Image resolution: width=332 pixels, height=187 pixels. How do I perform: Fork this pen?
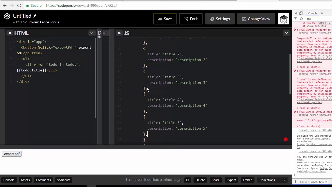tap(191, 19)
